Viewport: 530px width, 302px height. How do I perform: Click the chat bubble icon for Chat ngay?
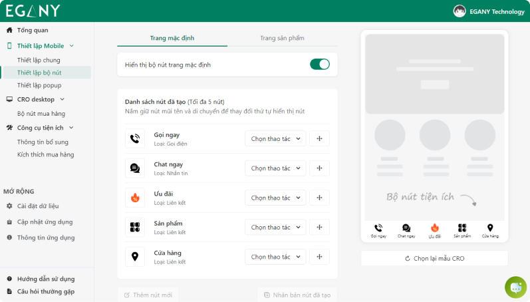tap(135, 168)
